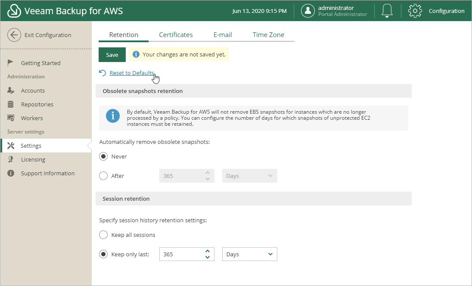Screen dimensions: 472x286
Task: Click the Veeam Backup logo icon
Action: [14, 11]
